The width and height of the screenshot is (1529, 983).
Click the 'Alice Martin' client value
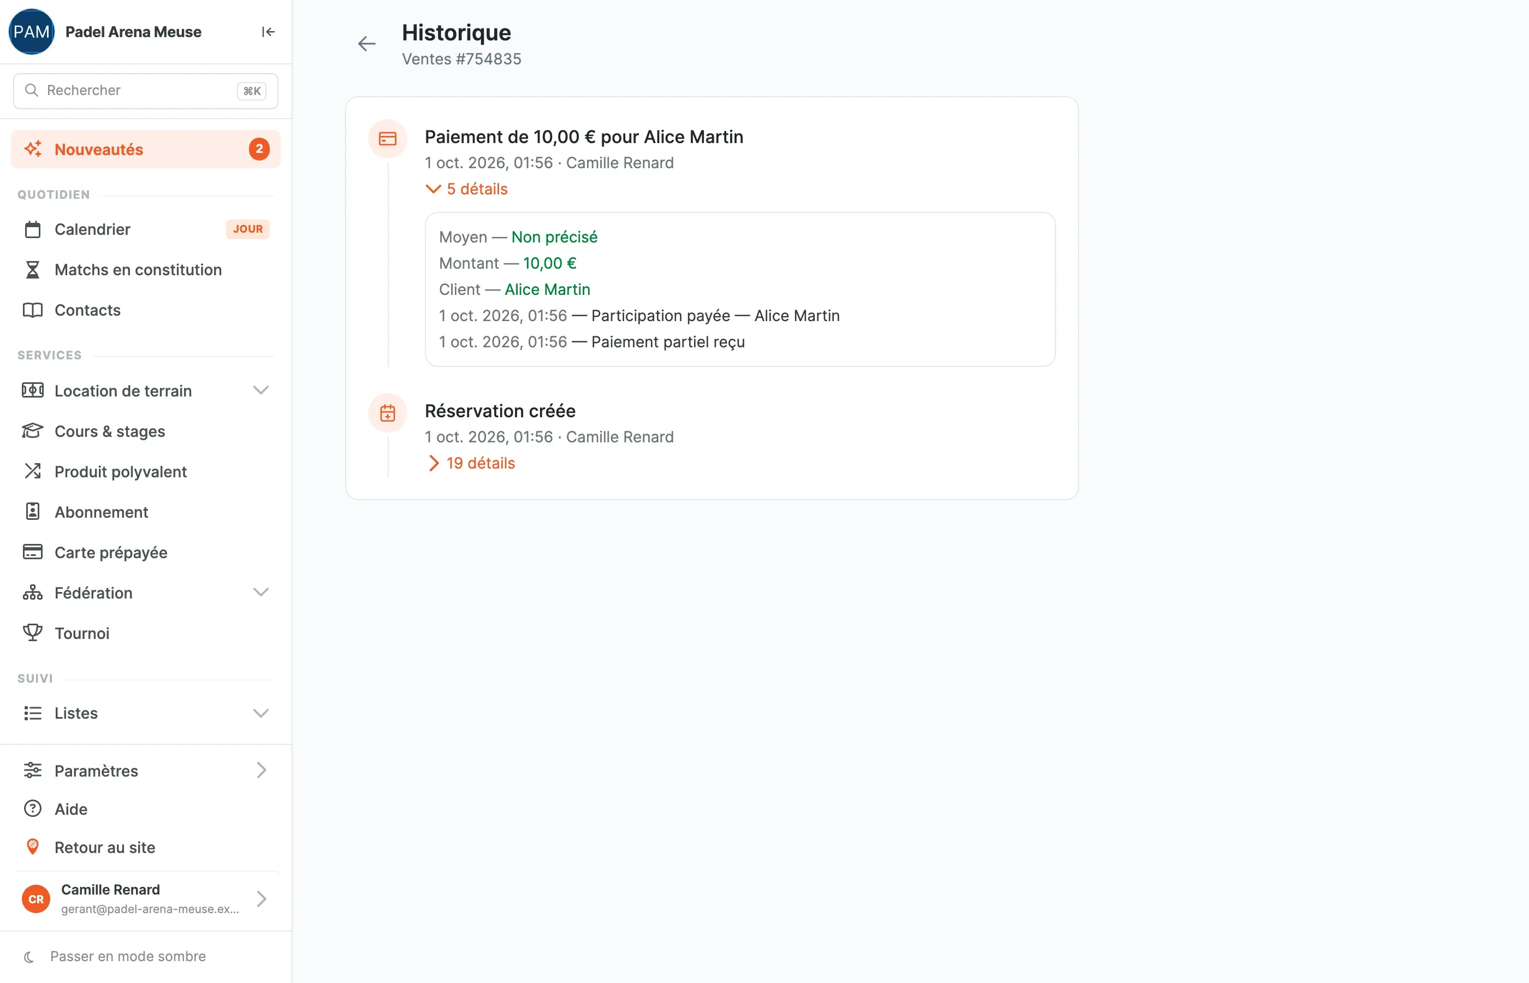coord(548,290)
